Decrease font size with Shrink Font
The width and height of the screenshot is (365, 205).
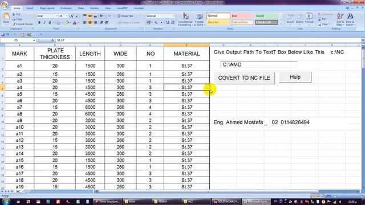(x=76, y=16)
